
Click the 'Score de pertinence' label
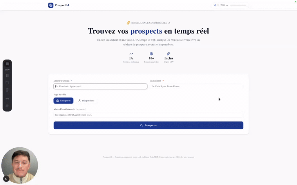point(131,62)
